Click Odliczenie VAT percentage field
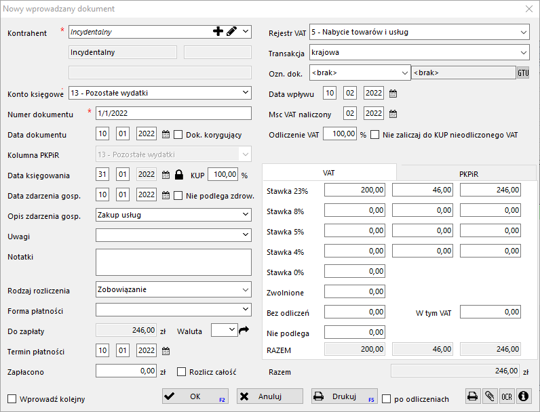Viewport: 540px width, 412px height. click(340, 133)
